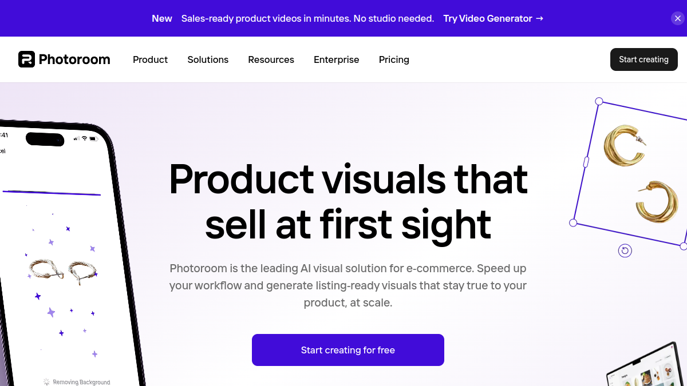Click Start creating for free button

pos(348,350)
